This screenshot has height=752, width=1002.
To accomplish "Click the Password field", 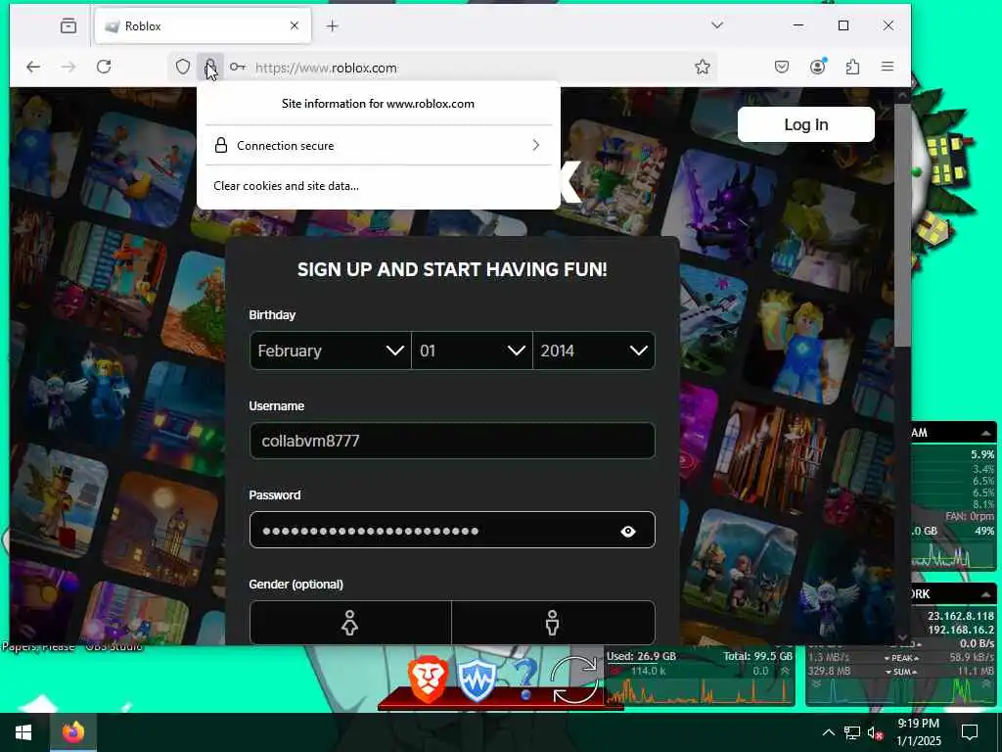I will (x=452, y=530).
